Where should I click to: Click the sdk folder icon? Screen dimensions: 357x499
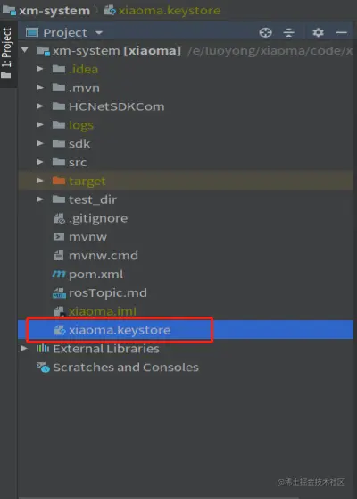(x=59, y=143)
